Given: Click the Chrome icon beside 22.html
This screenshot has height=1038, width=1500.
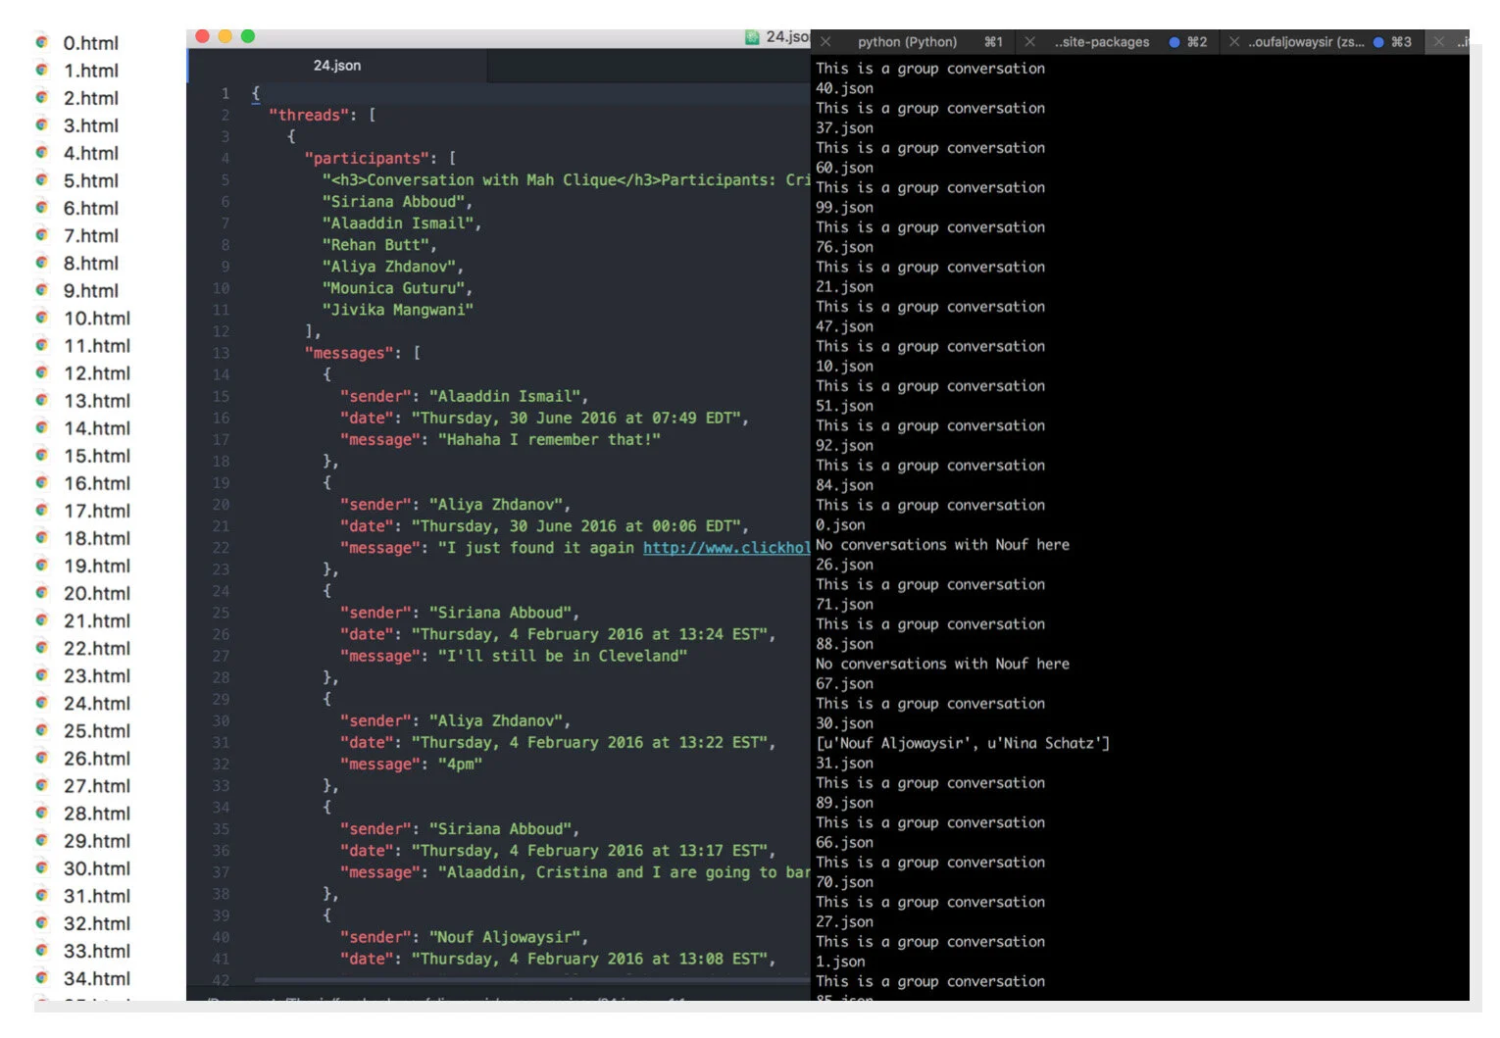Looking at the screenshot, I should (42, 647).
